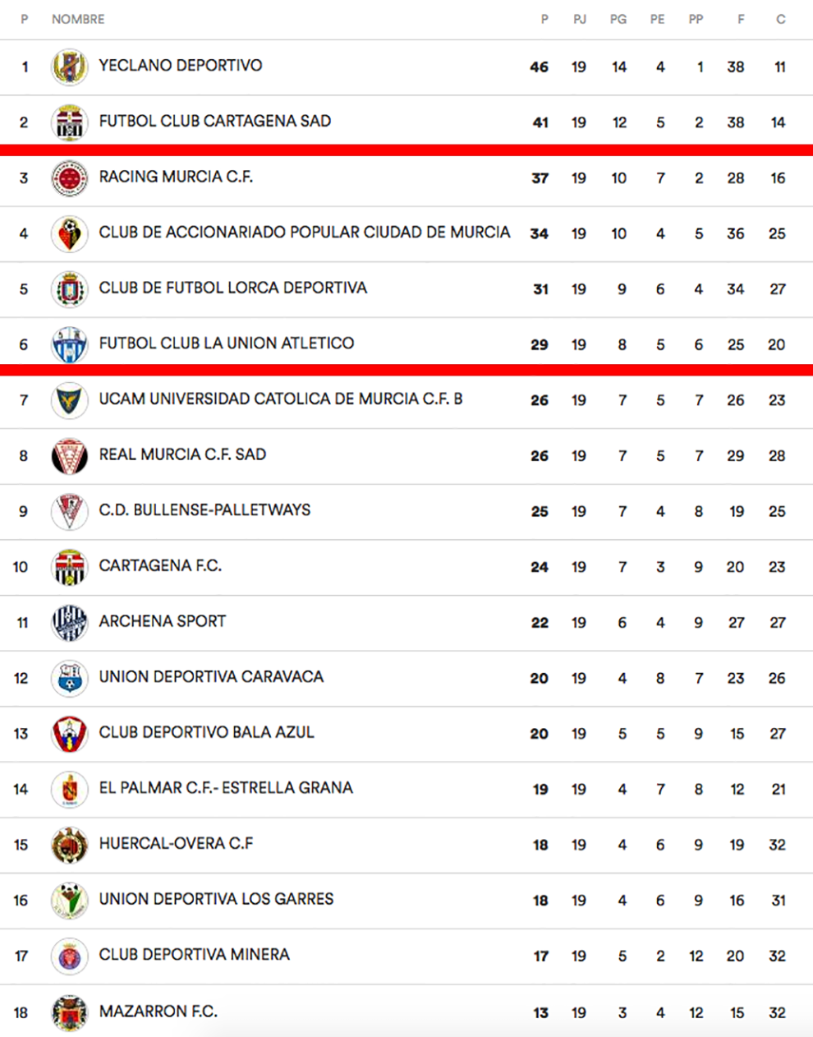Click the NOMBRE column header
This screenshot has width=813, height=1037.
coord(78,19)
